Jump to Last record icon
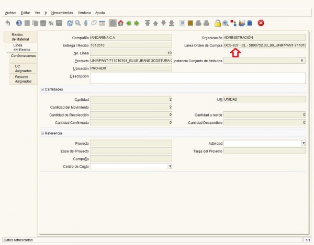 click(x=172, y=23)
